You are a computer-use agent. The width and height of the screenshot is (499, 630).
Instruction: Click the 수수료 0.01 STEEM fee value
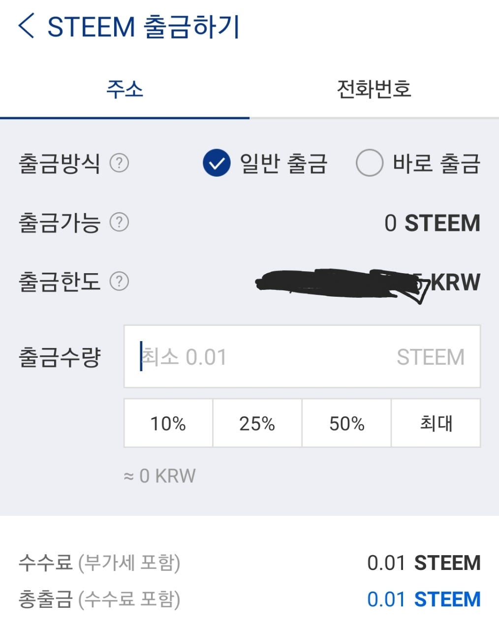coord(424,563)
